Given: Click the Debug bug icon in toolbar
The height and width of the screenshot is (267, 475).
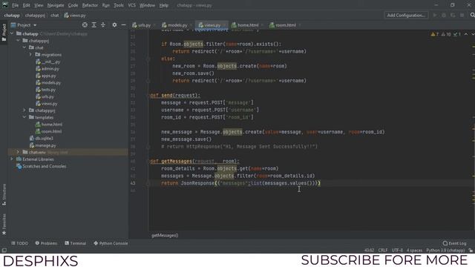Looking at the screenshot, I should tap(444, 15).
